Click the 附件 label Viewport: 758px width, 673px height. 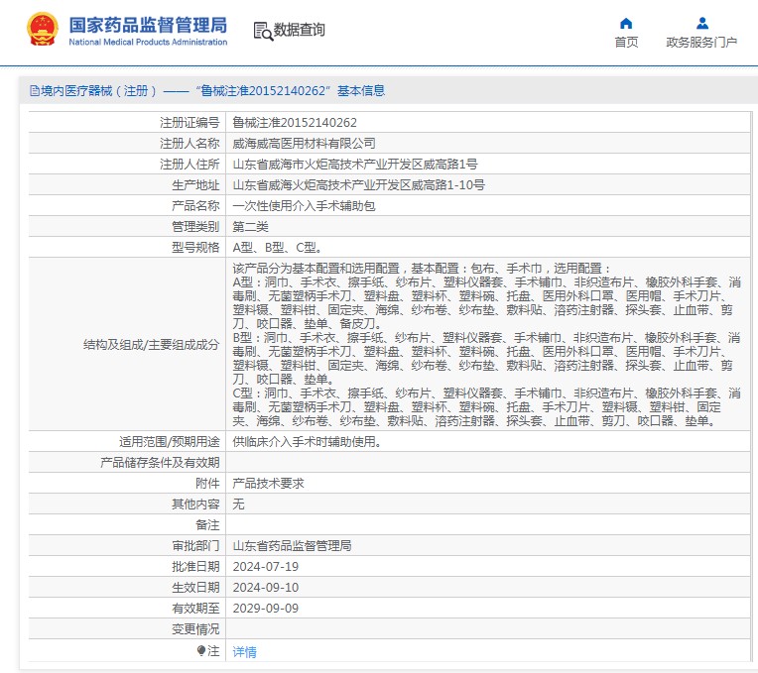click(x=208, y=484)
